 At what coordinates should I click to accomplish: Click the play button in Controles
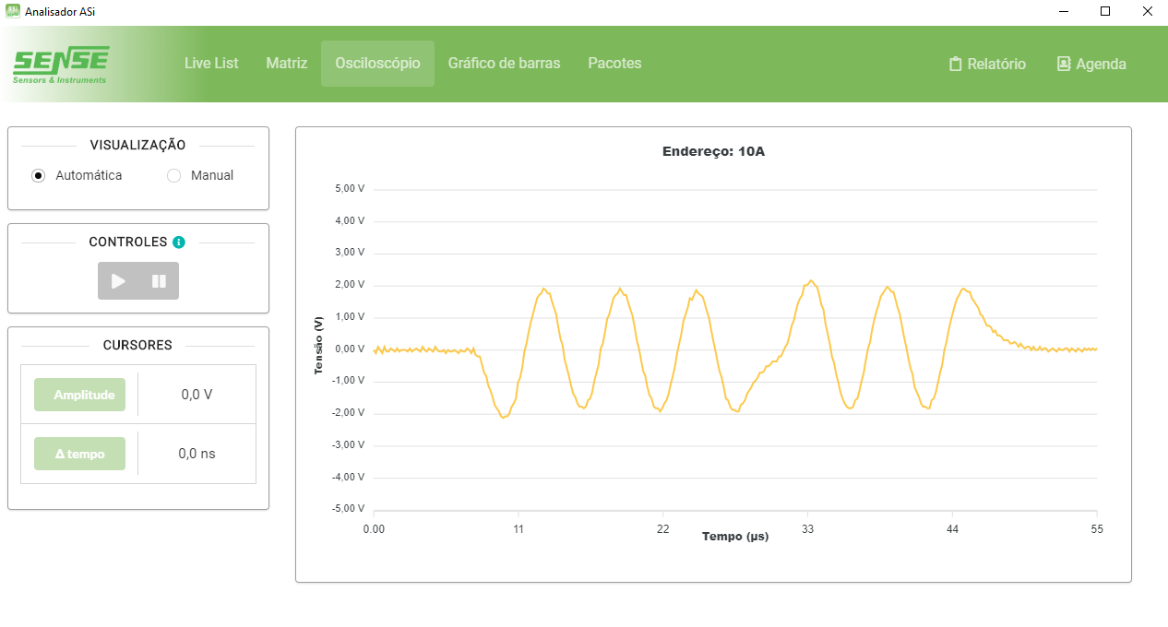[118, 281]
